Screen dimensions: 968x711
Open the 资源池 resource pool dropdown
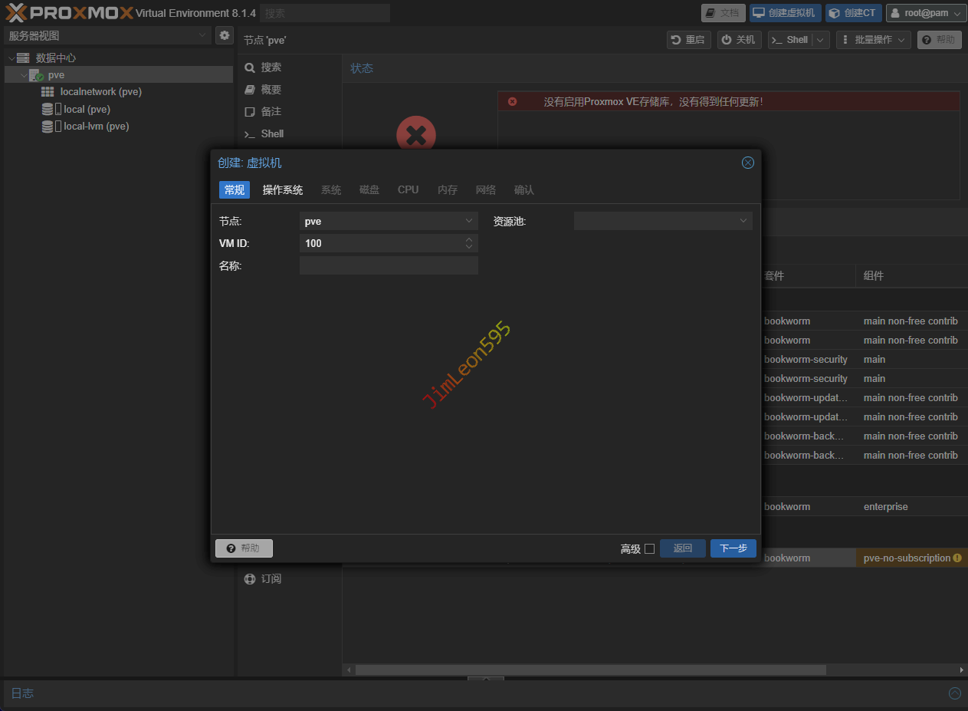click(743, 221)
